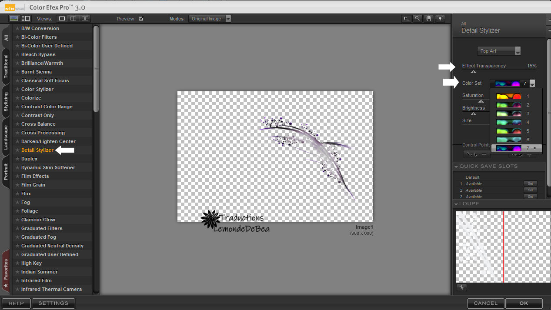The width and height of the screenshot is (551, 310).
Task: Collapse the Quick Save Slots section
Action: (456, 167)
